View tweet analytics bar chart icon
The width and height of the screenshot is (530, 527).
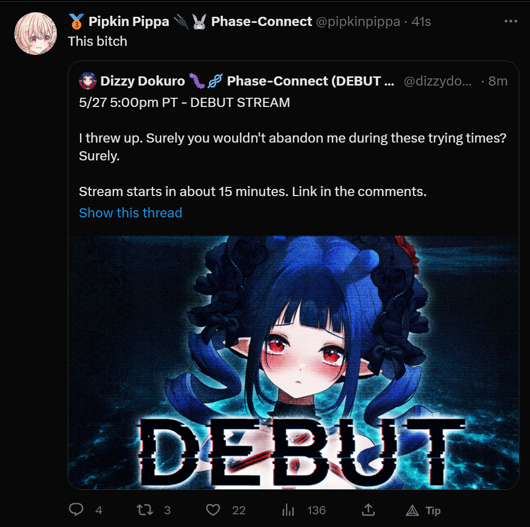pos(288,510)
